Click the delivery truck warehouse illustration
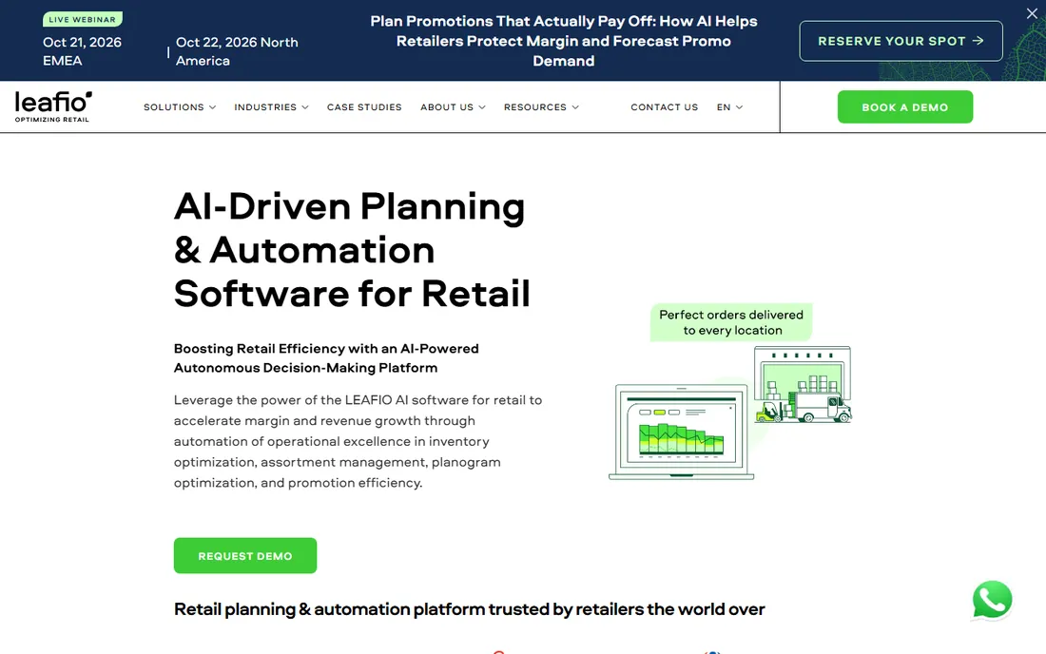 (x=803, y=385)
